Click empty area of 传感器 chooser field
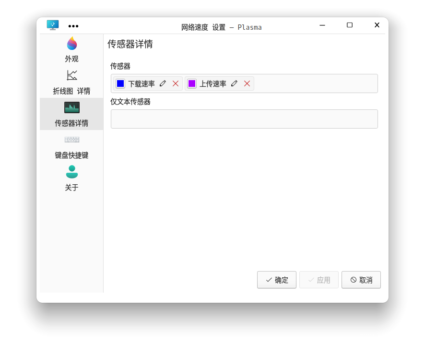Screen dimensions: 425x344 (x=316, y=83)
